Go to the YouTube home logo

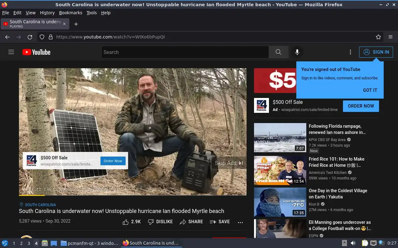(36, 52)
